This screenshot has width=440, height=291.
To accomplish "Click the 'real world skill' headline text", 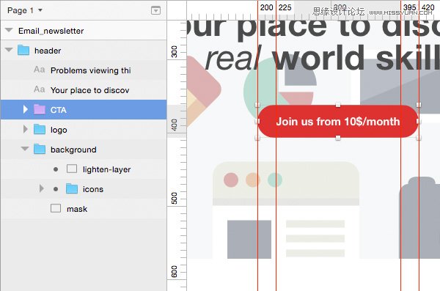I will coord(322,58).
